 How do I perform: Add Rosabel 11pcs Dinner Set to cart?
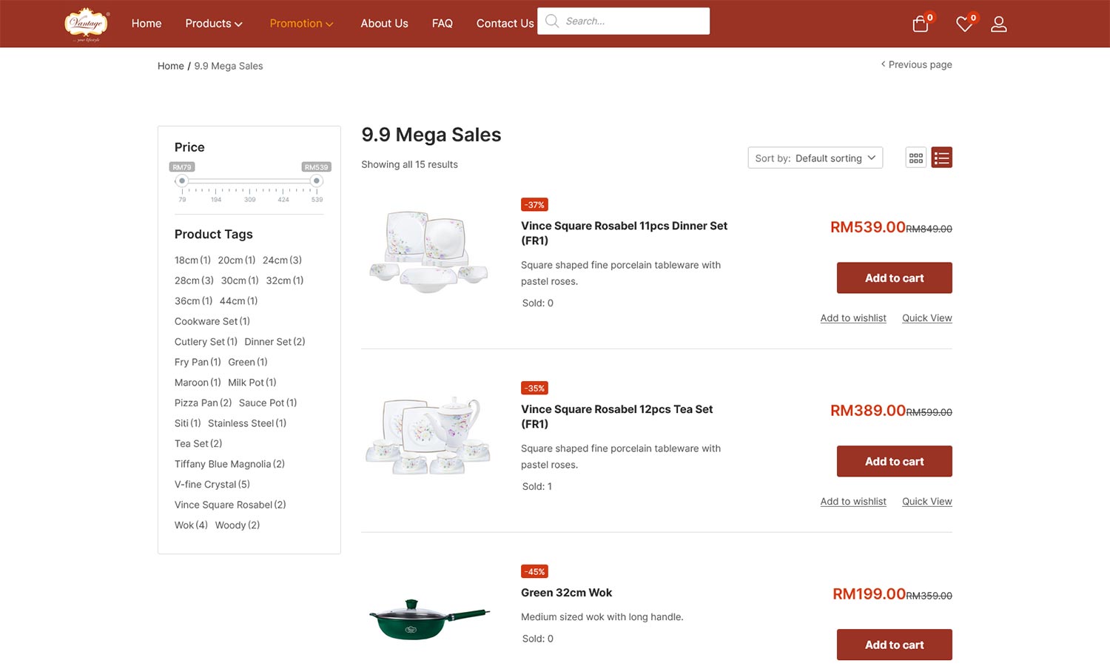[894, 278]
